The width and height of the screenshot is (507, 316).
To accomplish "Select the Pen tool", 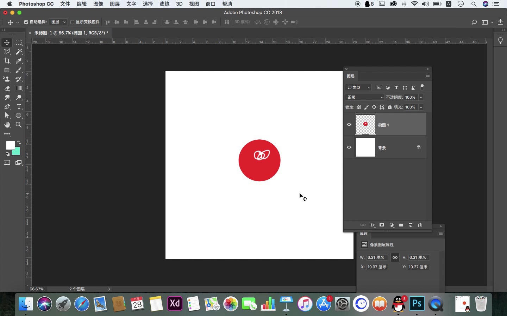I will 7,106.
